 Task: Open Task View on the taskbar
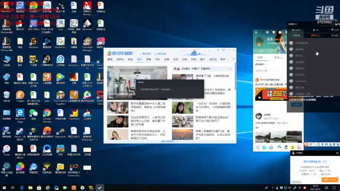[13, 187]
